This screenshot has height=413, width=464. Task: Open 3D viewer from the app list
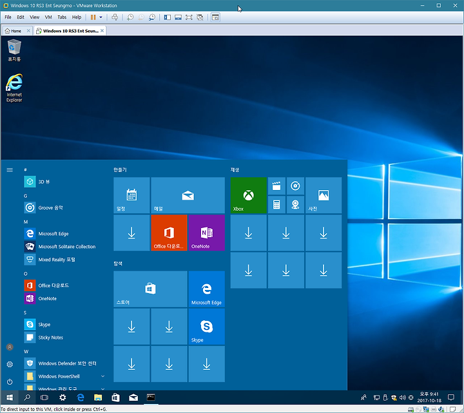pyautogui.click(x=64, y=182)
